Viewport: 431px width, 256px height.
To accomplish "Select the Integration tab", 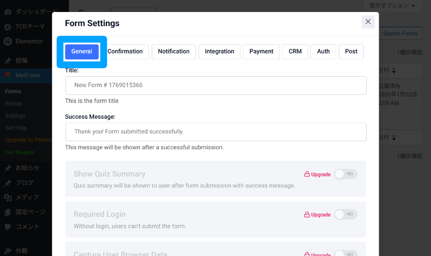I will (219, 51).
